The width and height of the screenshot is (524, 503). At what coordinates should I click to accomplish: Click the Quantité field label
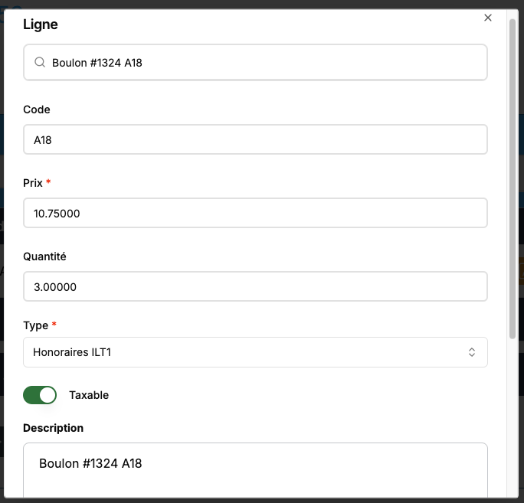(x=46, y=256)
